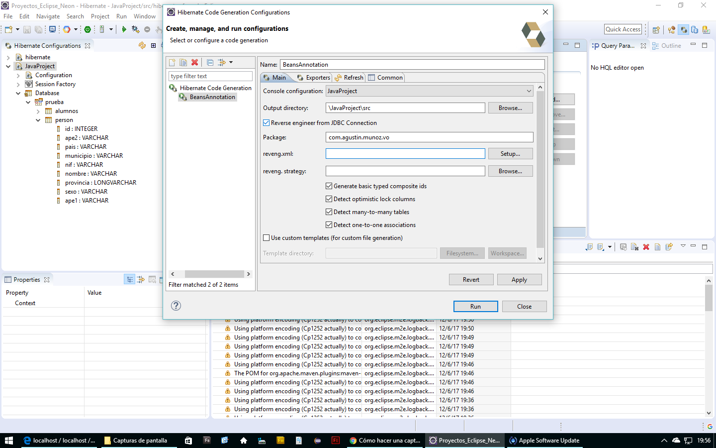716x448 pixels.
Task: Toggle Detect many-to-many tables checkbox
Action: pos(329,212)
